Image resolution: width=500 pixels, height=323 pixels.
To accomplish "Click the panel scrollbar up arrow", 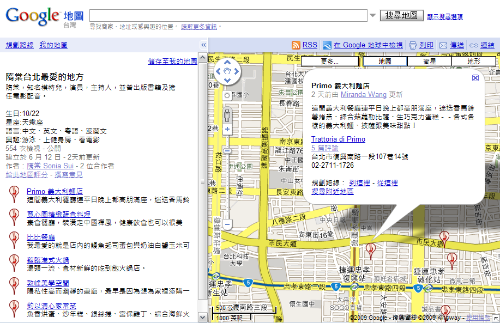I will (x=202, y=58).
